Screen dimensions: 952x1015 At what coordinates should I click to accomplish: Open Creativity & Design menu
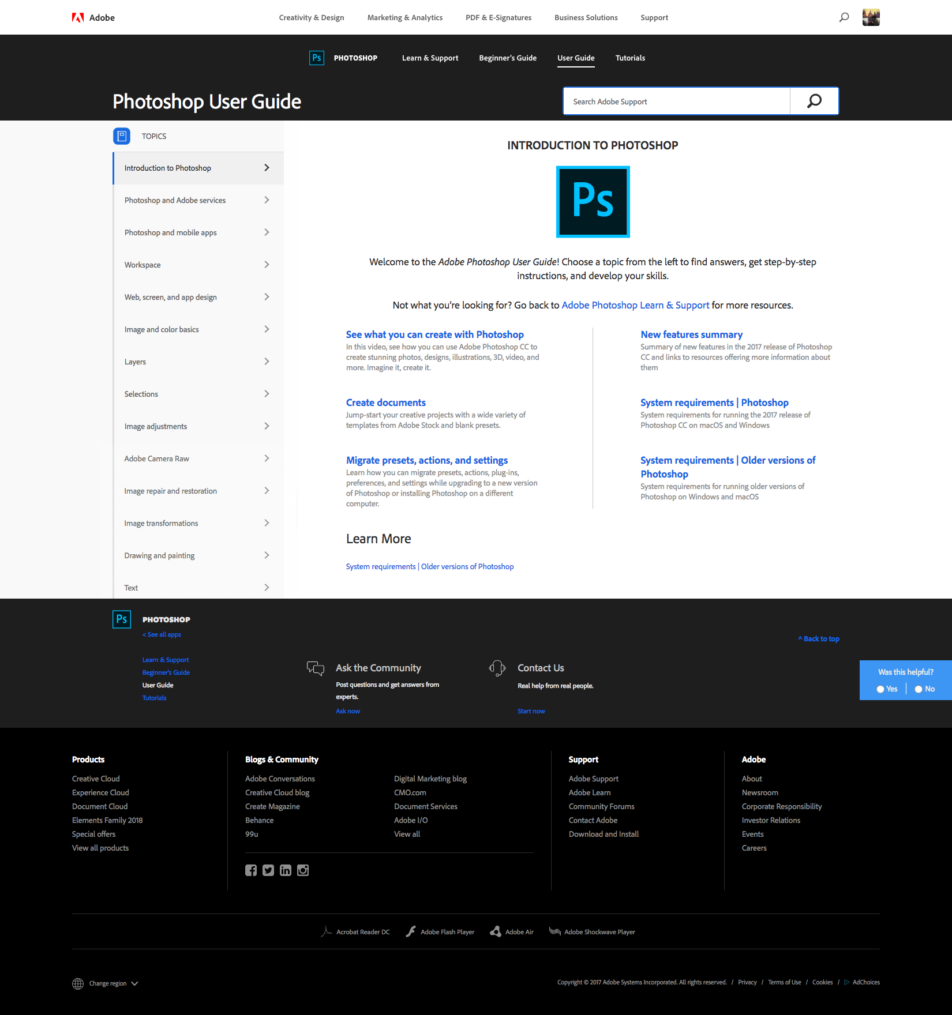pos(312,17)
